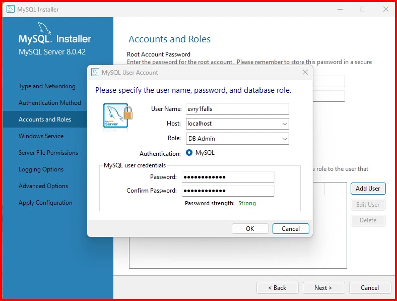
Task: Click the User Name field containing evry1falls
Action: [237, 109]
